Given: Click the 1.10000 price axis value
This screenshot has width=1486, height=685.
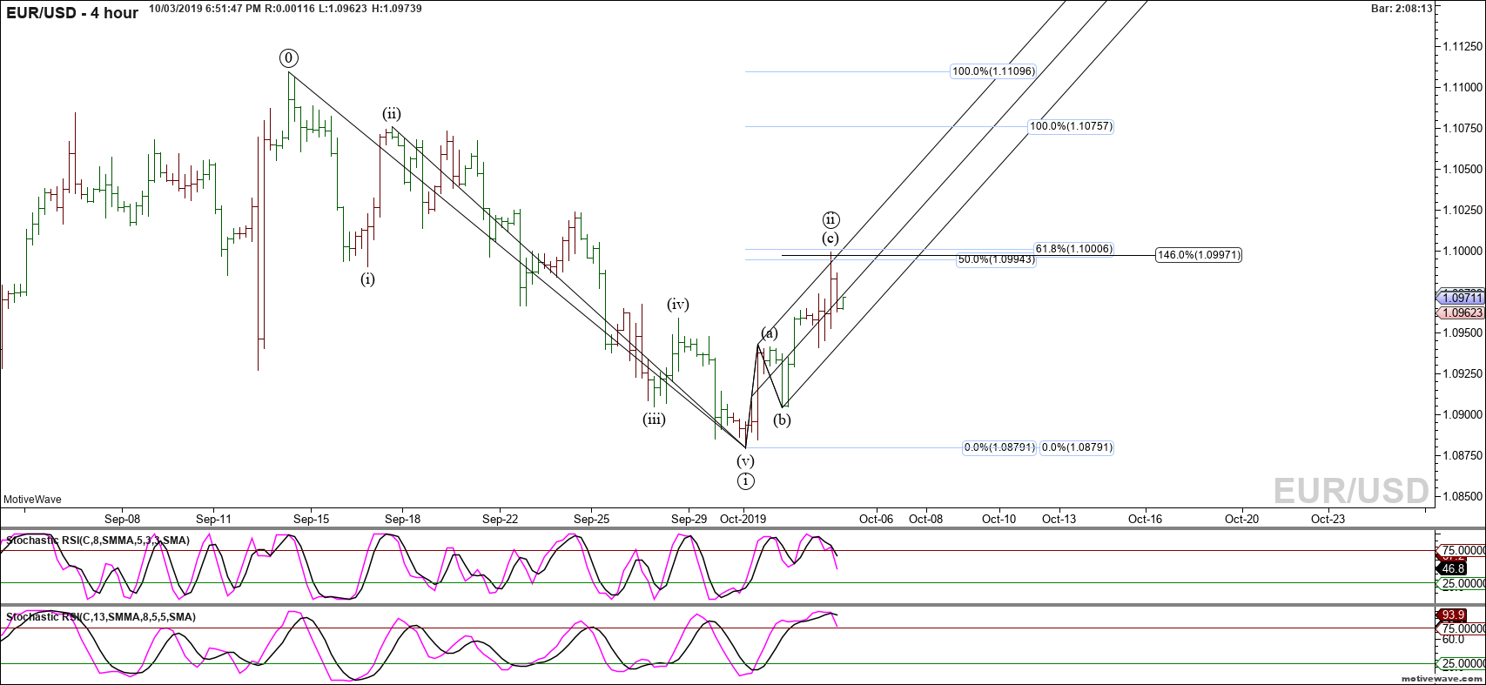Looking at the screenshot, I should pyautogui.click(x=1462, y=251).
